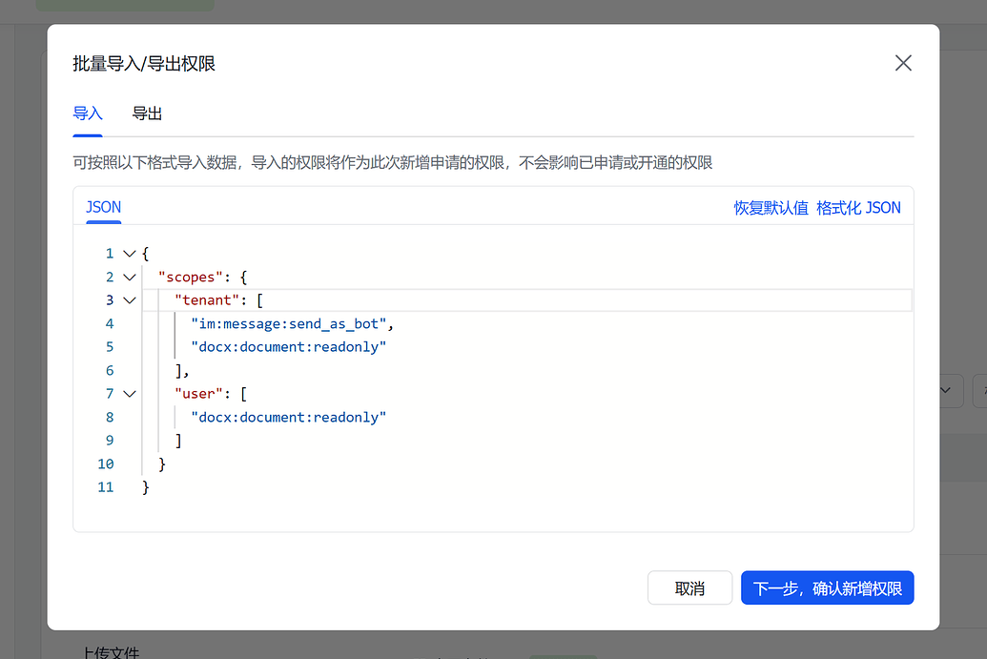987x659 pixels.
Task: Click the "scopes" key text
Action: pyautogui.click(x=191, y=278)
